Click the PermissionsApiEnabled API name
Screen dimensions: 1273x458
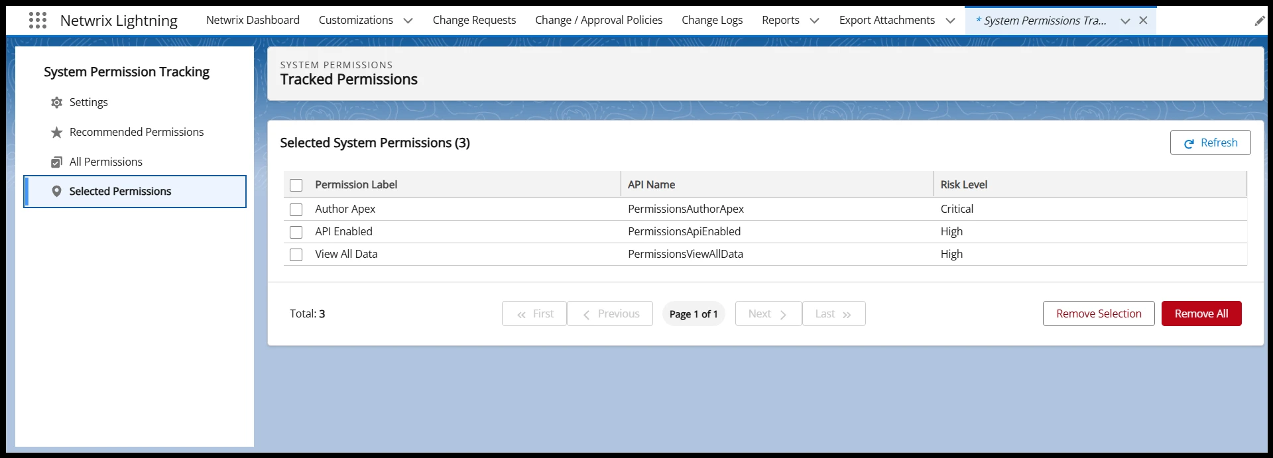[x=684, y=231]
